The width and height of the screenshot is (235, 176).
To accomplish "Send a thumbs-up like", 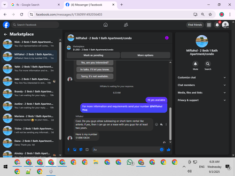I will 168,150.
